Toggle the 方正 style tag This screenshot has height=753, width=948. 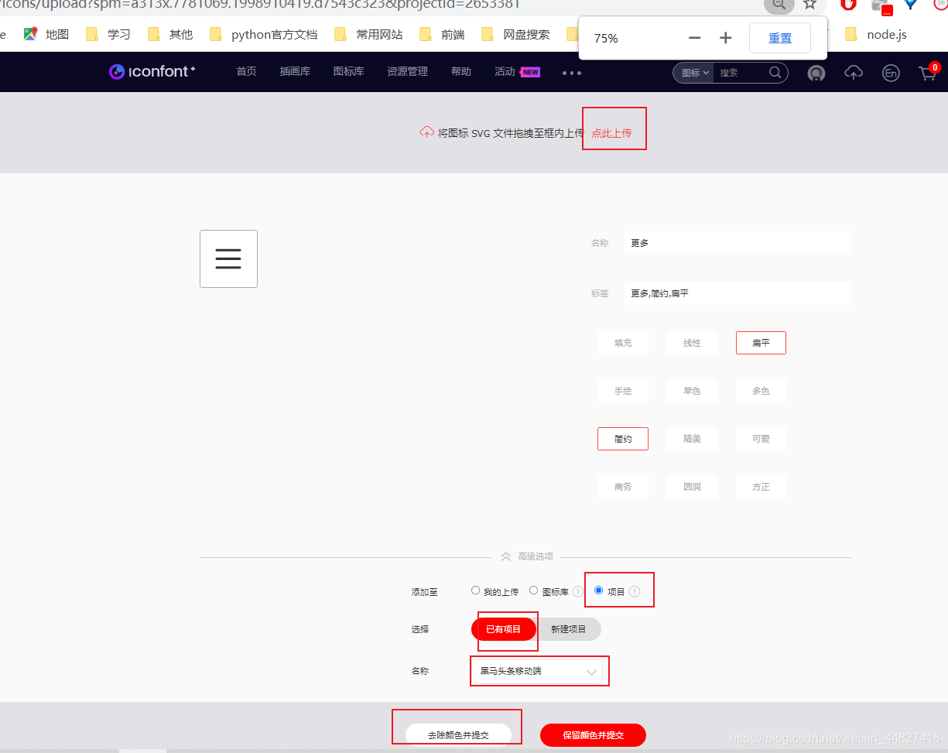click(x=761, y=487)
